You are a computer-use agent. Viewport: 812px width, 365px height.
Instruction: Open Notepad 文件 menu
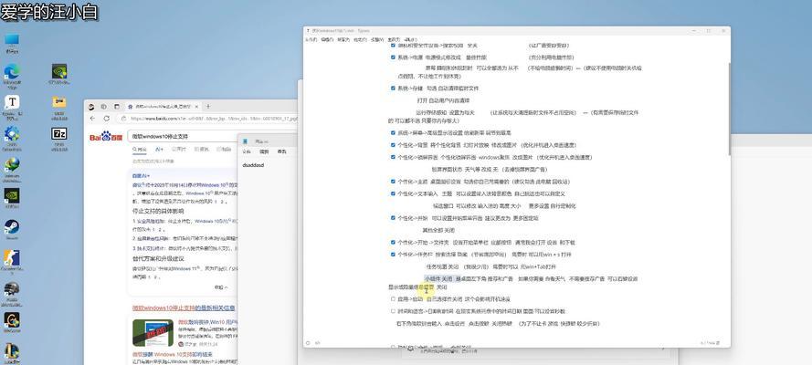(247, 152)
